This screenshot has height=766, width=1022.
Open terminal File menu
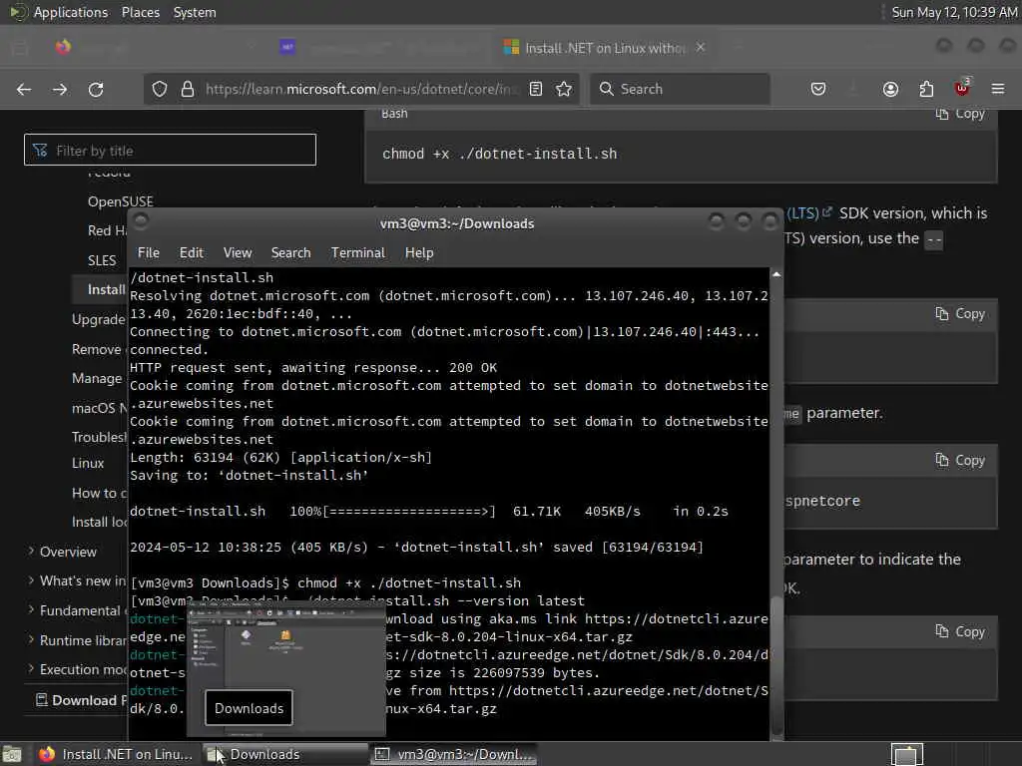click(x=149, y=252)
